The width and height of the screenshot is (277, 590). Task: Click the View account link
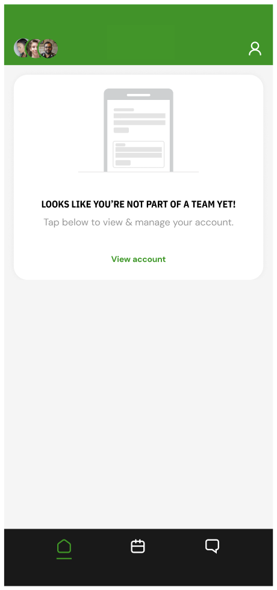point(138,259)
